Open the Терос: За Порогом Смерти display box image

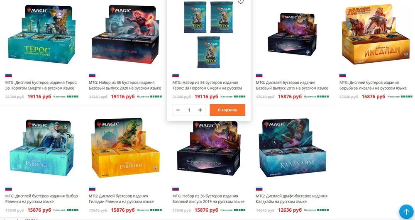tap(41, 34)
